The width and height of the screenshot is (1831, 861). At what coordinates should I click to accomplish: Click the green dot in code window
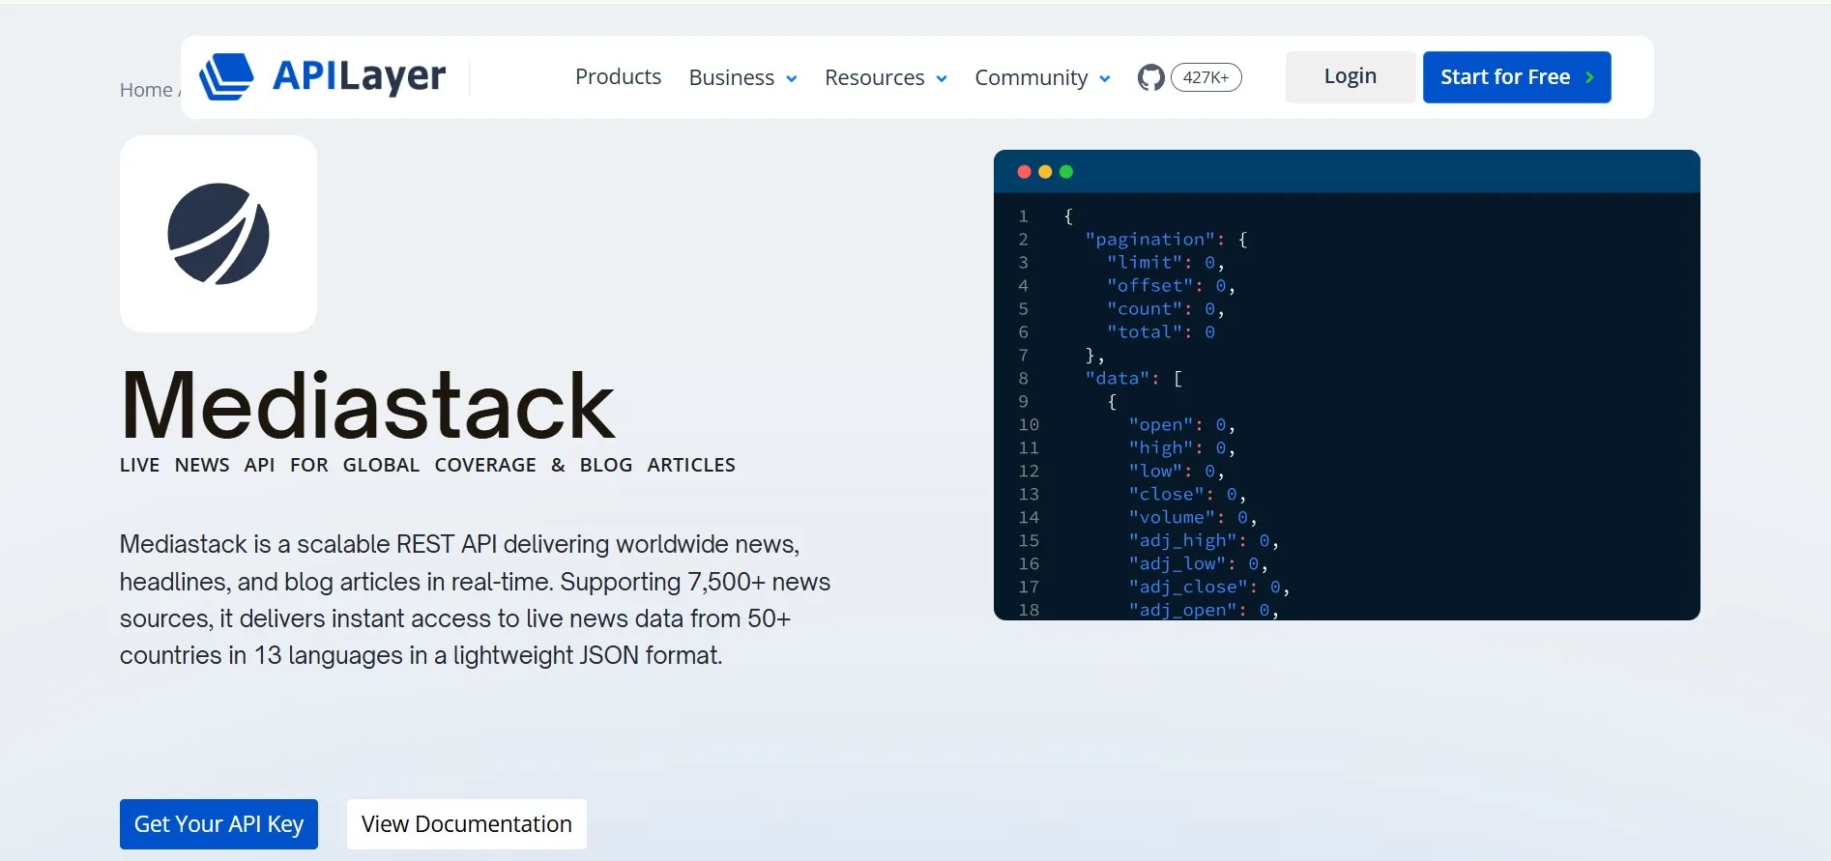coord(1066,172)
